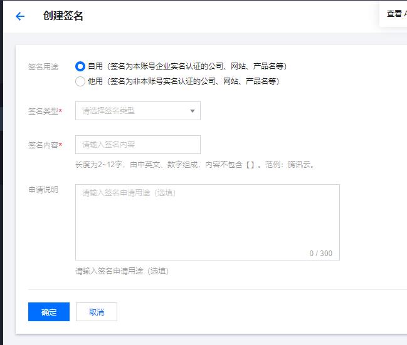Click the 0 / 300 character counter
407x345 pixels.
coord(321,253)
